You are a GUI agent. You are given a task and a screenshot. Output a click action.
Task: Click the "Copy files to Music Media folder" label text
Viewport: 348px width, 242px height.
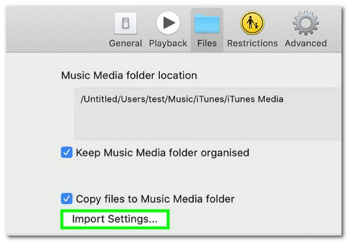tap(155, 198)
